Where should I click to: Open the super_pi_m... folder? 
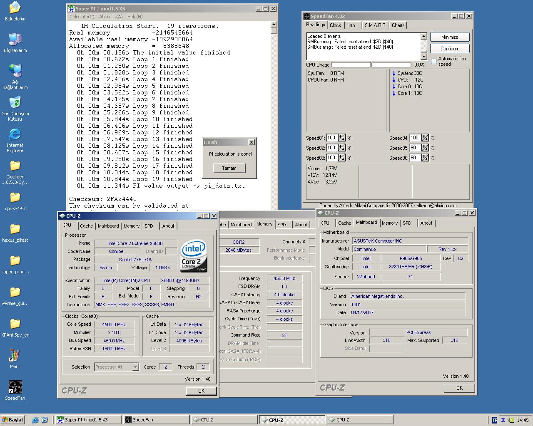tap(15, 264)
